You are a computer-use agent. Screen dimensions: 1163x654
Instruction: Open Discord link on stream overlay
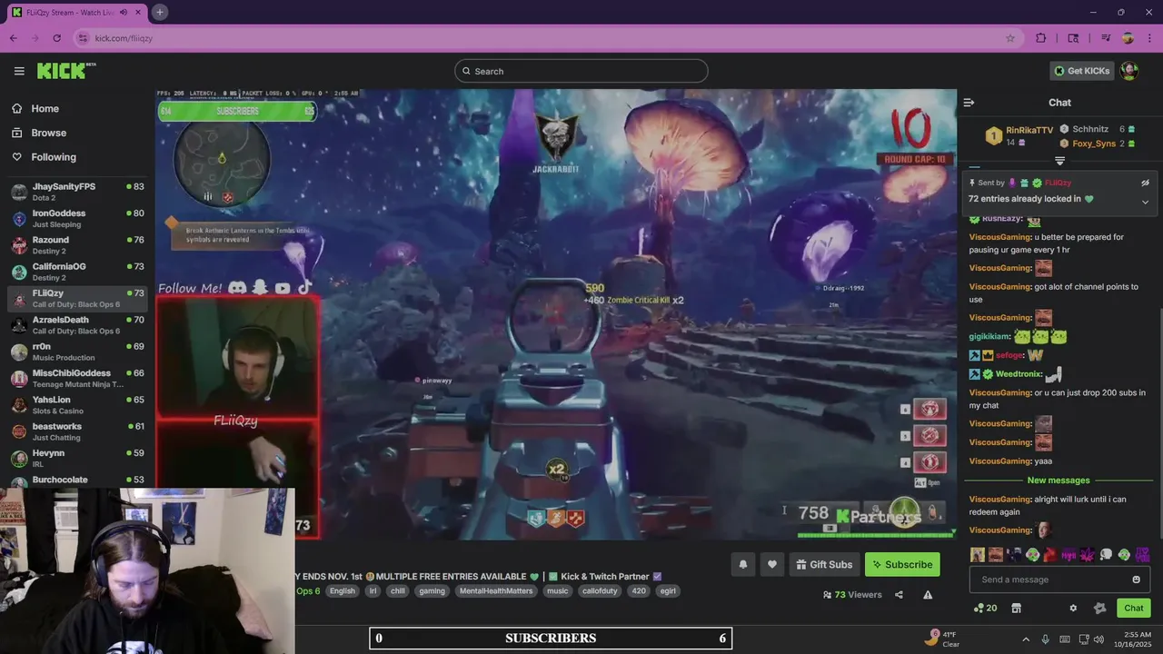pyautogui.click(x=237, y=288)
